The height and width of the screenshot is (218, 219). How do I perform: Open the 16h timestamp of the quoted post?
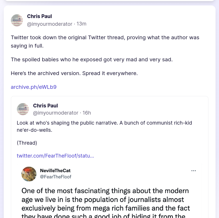tap(87, 113)
